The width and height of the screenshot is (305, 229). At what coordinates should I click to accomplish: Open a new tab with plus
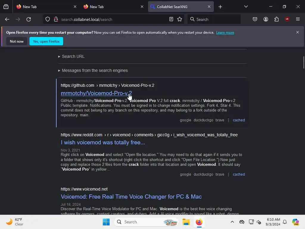[220, 7]
